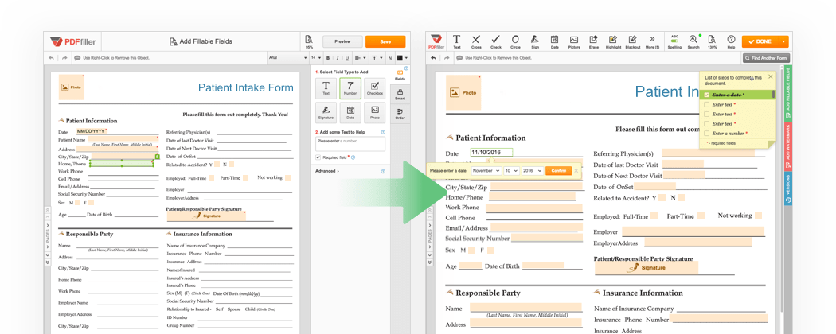
Task: Click the 130% zoom icon in right window
Action: pyautogui.click(x=712, y=41)
